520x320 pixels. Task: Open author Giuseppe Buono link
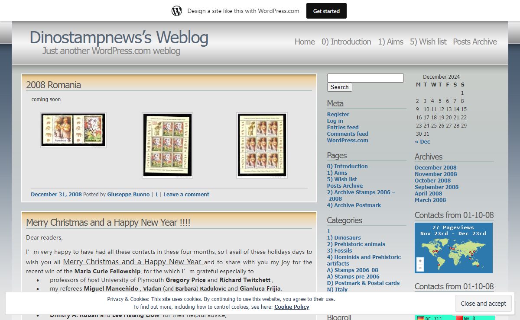[x=128, y=195]
